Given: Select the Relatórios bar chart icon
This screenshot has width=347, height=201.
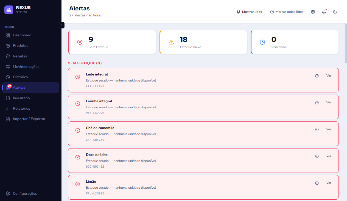Looking at the screenshot, I should 8,109.
